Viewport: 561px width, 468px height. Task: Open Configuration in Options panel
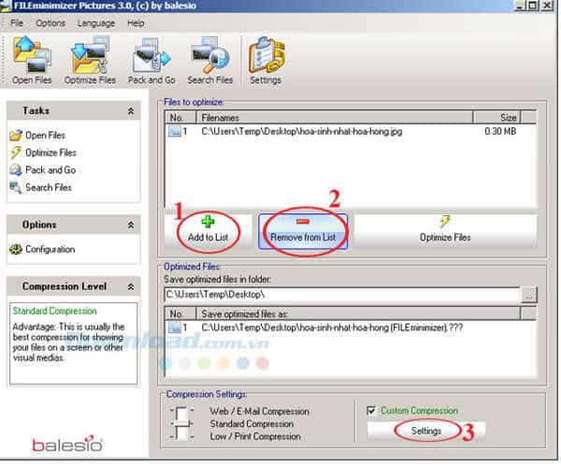click(50, 250)
